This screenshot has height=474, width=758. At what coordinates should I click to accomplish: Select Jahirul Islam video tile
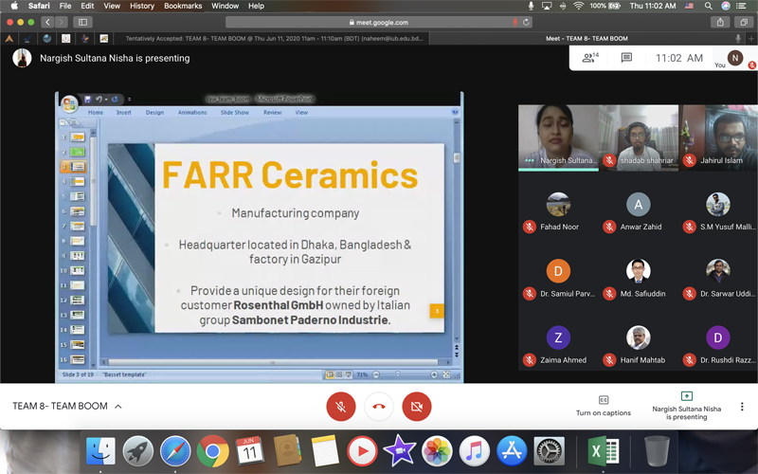(x=718, y=137)
